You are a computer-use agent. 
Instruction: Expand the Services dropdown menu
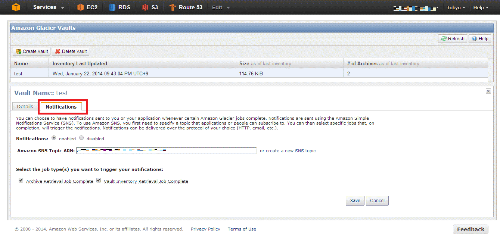coord(49,7)
